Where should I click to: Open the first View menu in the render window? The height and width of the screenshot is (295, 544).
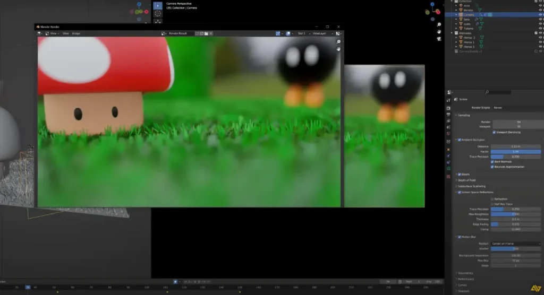tap(54, 33)
